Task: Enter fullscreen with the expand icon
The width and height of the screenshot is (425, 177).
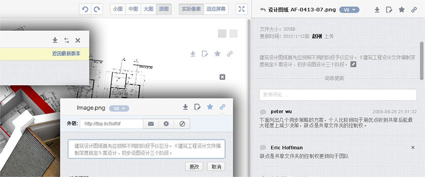Action: coord(242,9)
